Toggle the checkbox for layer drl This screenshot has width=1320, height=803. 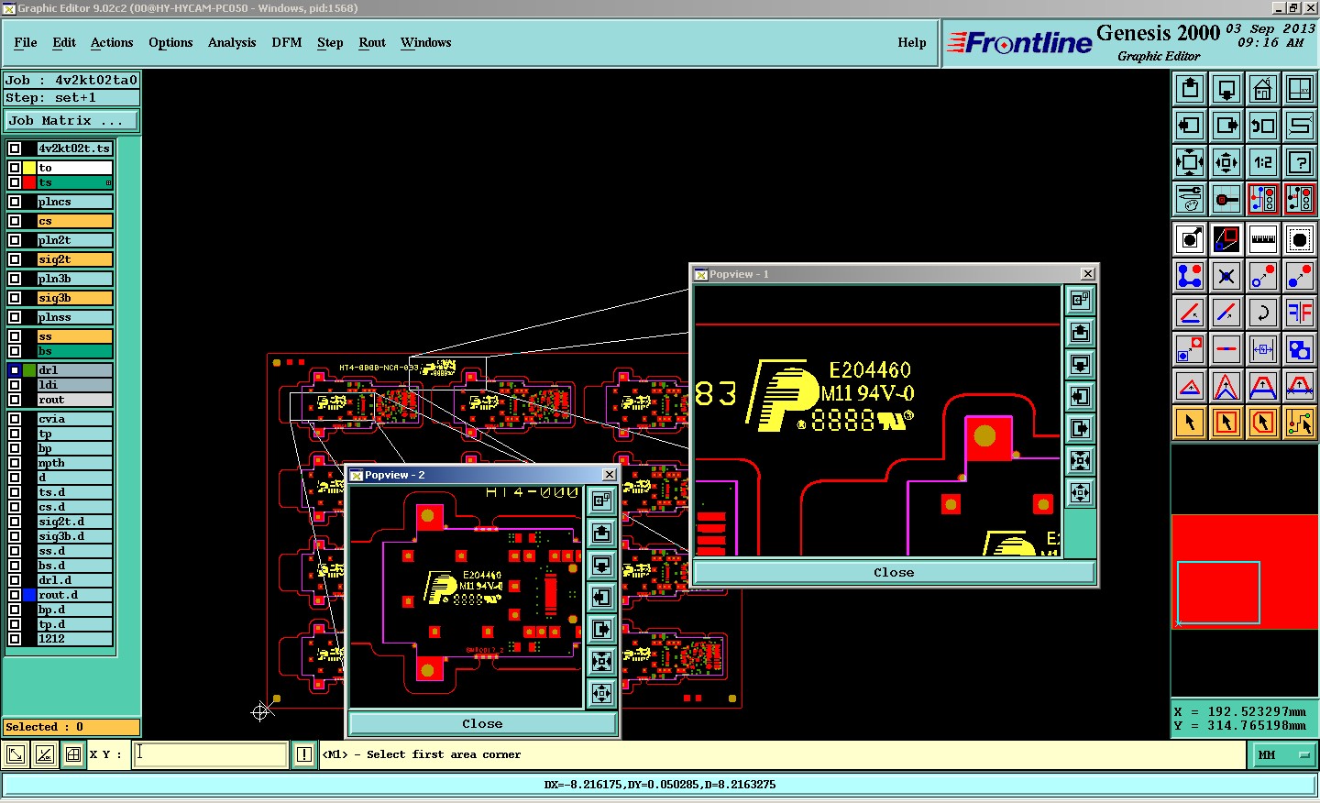[x=15, y=370]
